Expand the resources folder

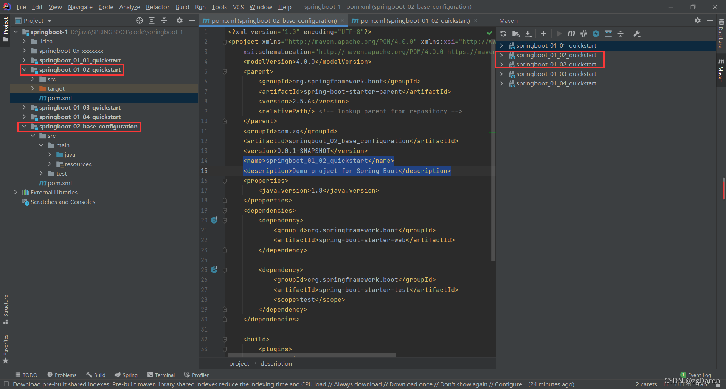coord(50,164)
